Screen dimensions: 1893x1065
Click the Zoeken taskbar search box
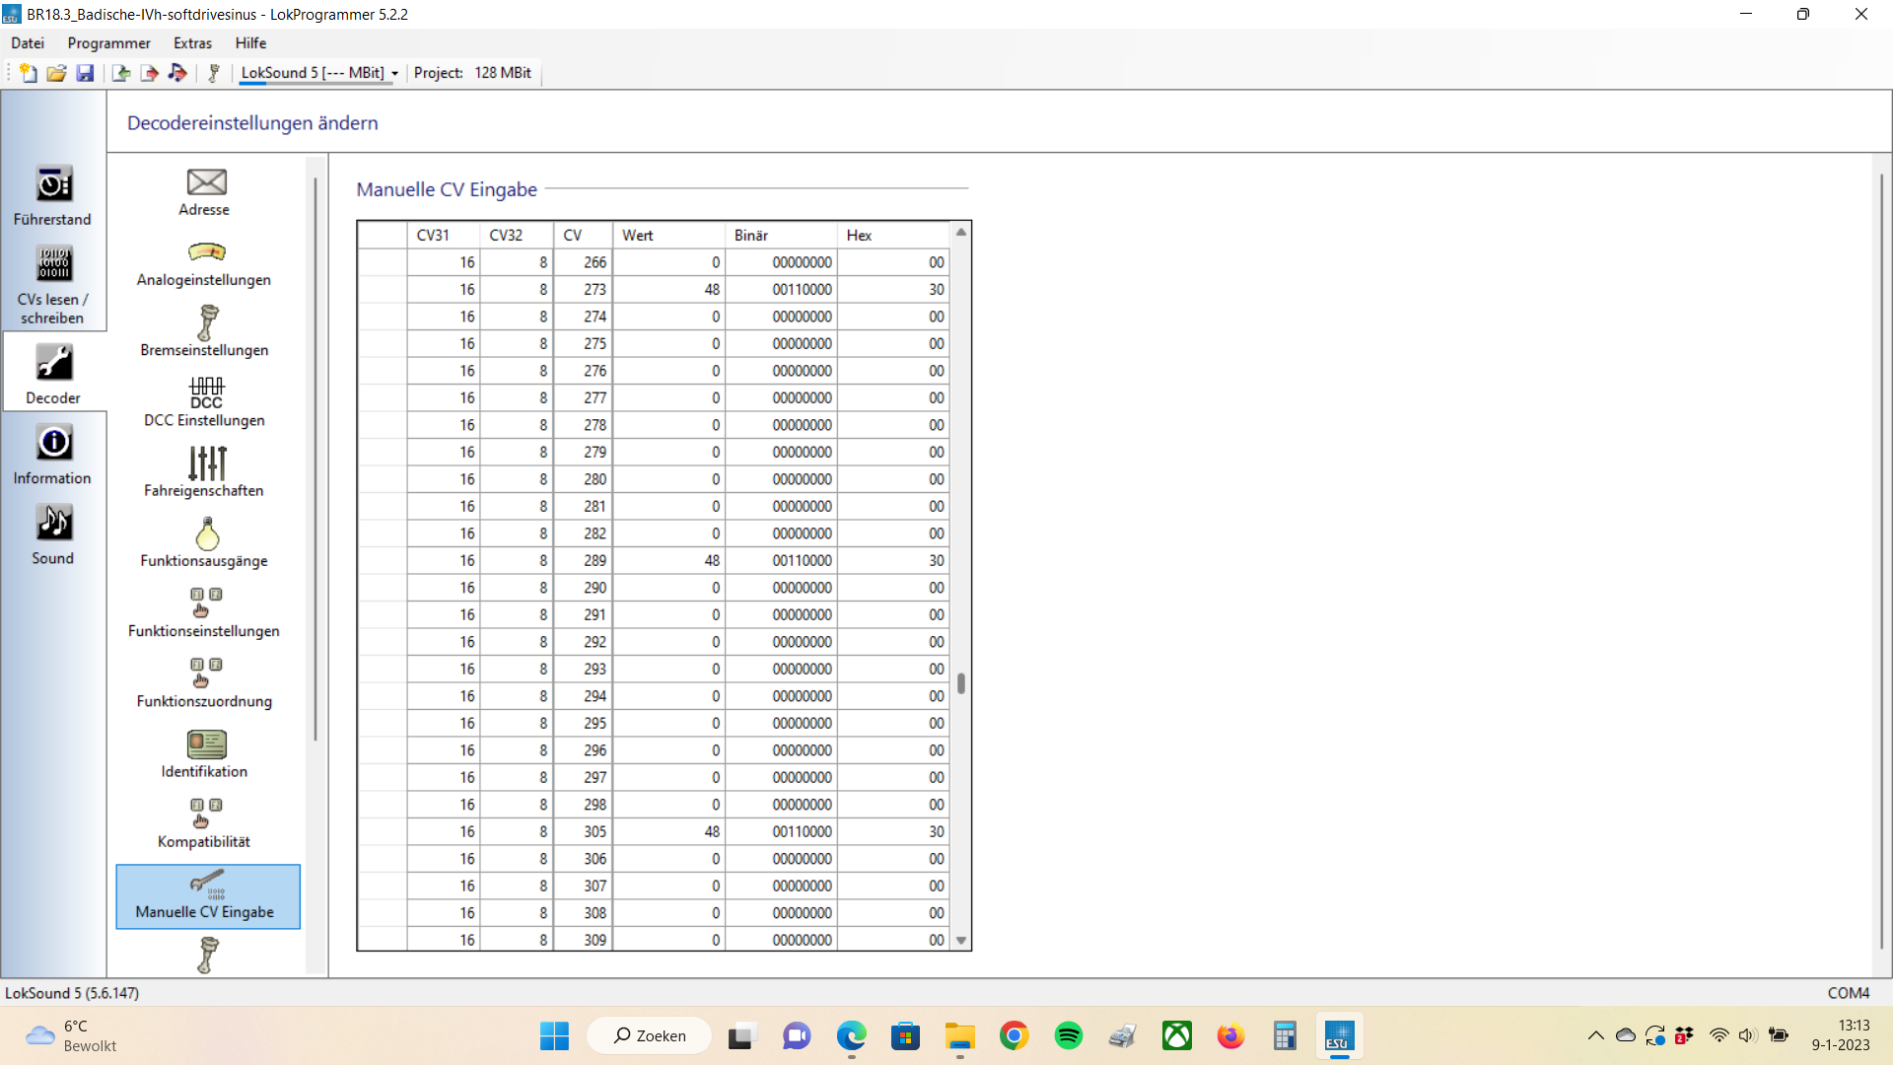click(x=650, y=1036)
